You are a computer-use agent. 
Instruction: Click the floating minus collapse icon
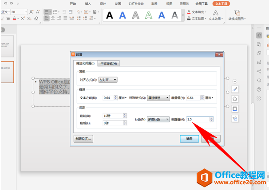pos(235,81)
